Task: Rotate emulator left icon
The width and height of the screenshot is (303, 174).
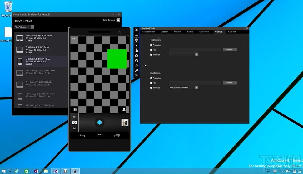Action: point(137,56)
